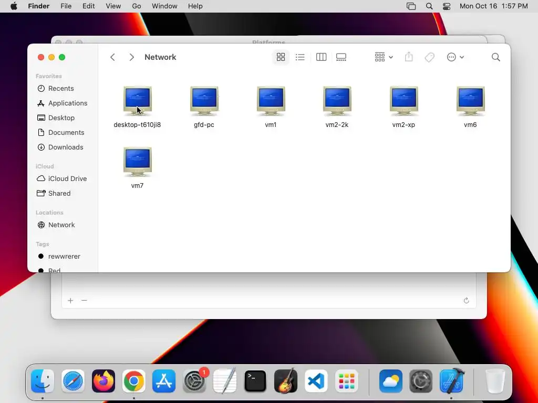Select the vm1 network computer icon
The width and height of the screenshot is (538, 403).
(x=271, y=101)
